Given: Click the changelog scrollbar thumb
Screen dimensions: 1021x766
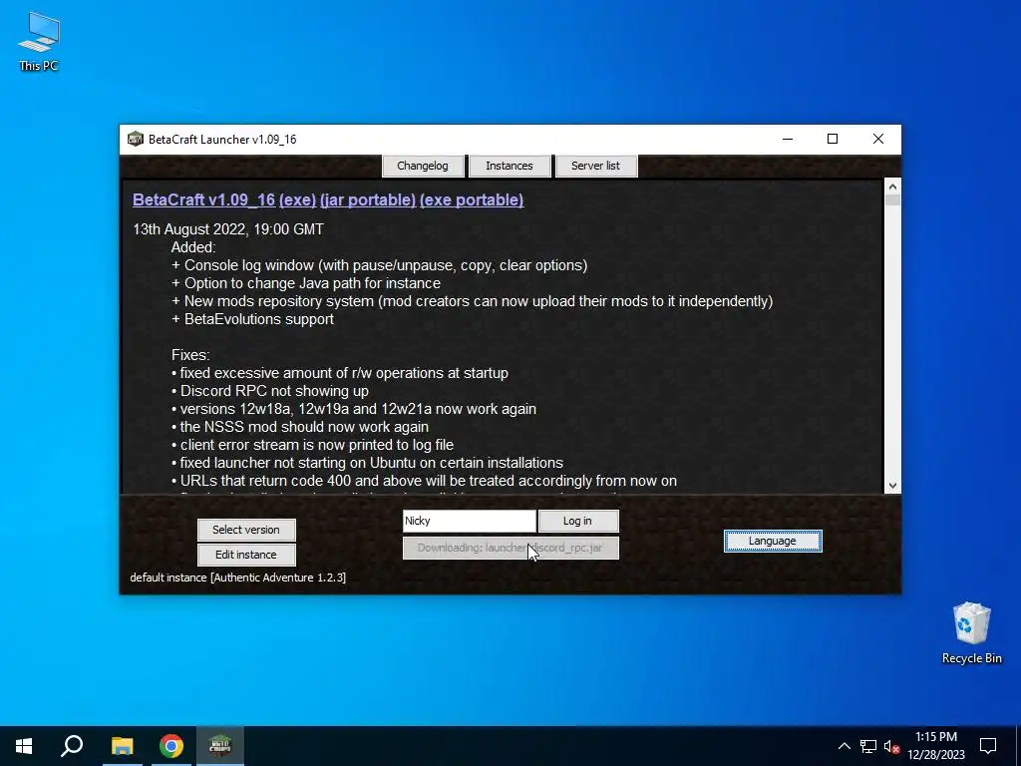Looking at the screenshot, I should pyautogui.click(x=892, y=199).
